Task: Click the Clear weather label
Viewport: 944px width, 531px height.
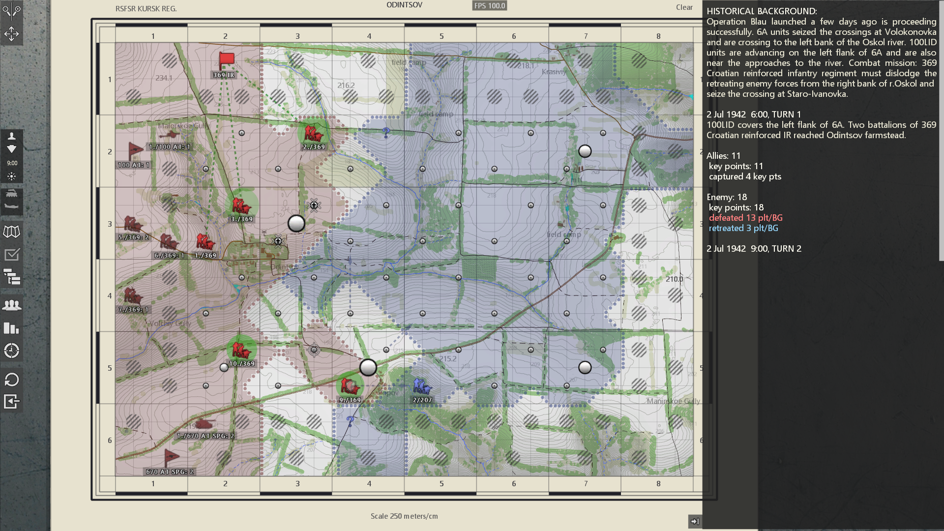Action: click(684, 7)
